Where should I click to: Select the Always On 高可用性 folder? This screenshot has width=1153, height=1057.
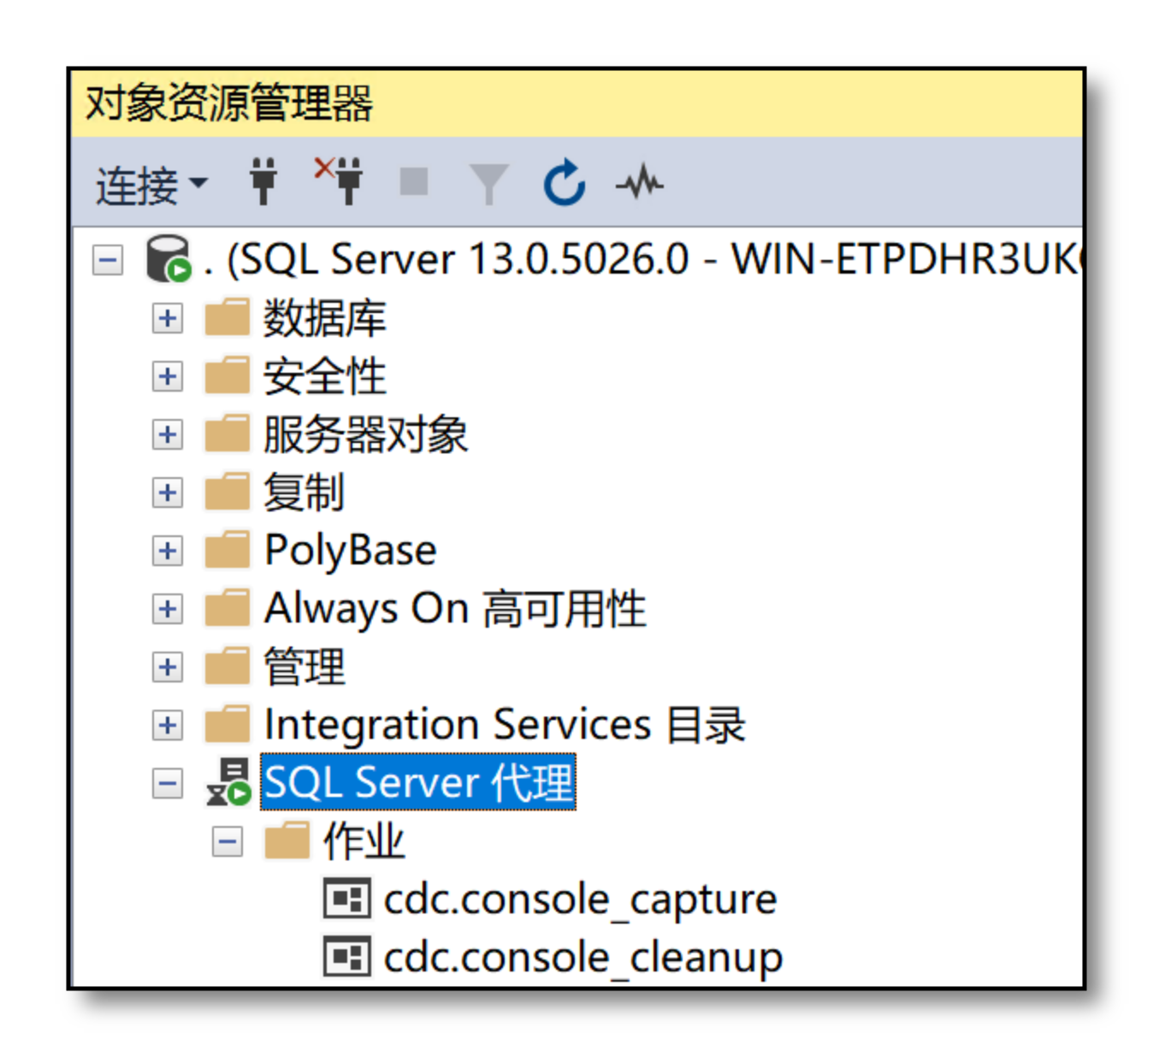(x=455, y=609)
